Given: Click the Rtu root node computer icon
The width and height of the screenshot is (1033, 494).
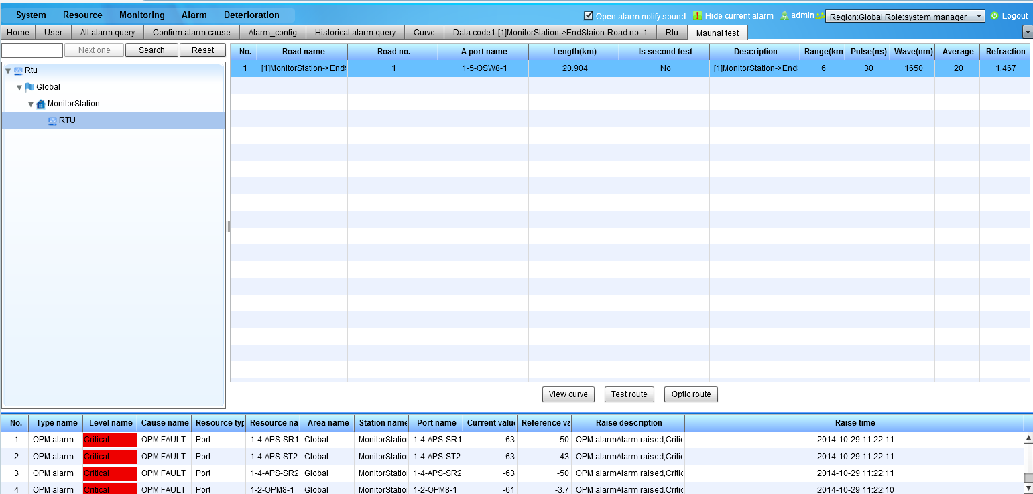Looking at the screenshot, I should coord(18,70).
